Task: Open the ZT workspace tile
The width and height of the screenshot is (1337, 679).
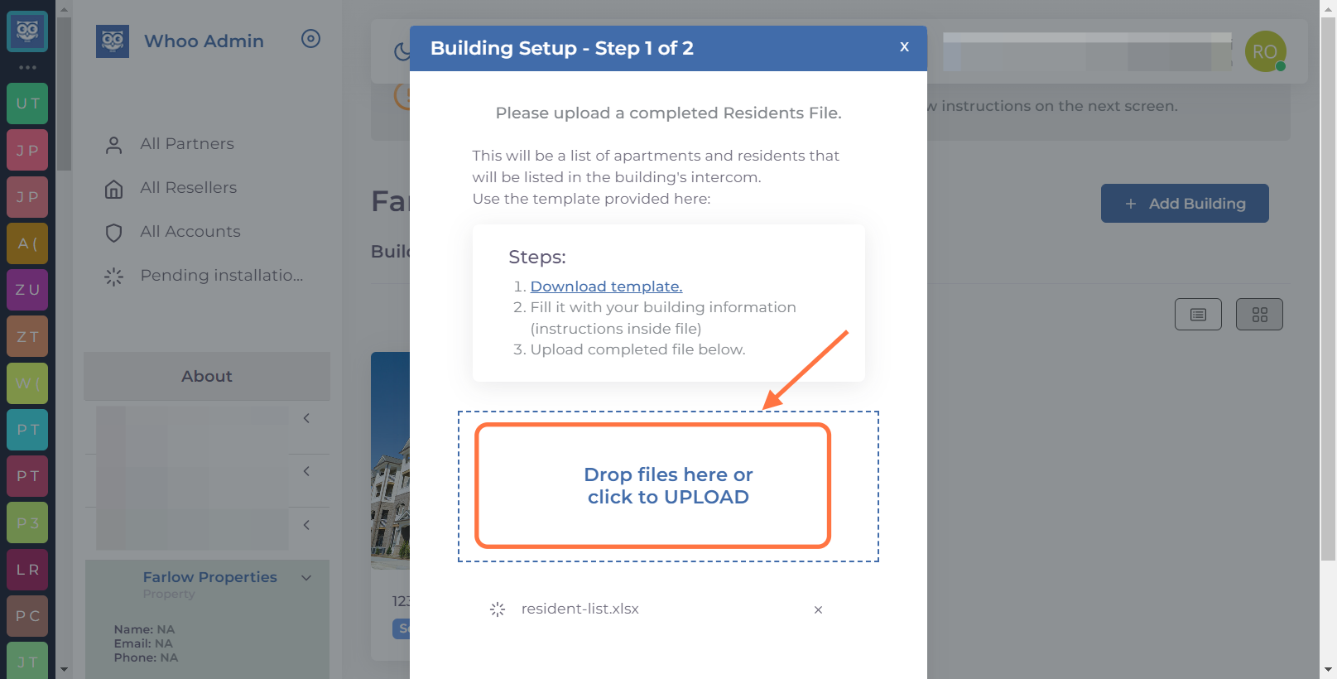Action: [x=27, y=336]
